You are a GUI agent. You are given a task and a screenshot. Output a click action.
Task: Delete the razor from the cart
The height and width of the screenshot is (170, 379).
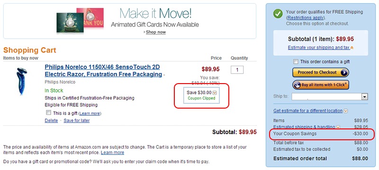[51, 120]
